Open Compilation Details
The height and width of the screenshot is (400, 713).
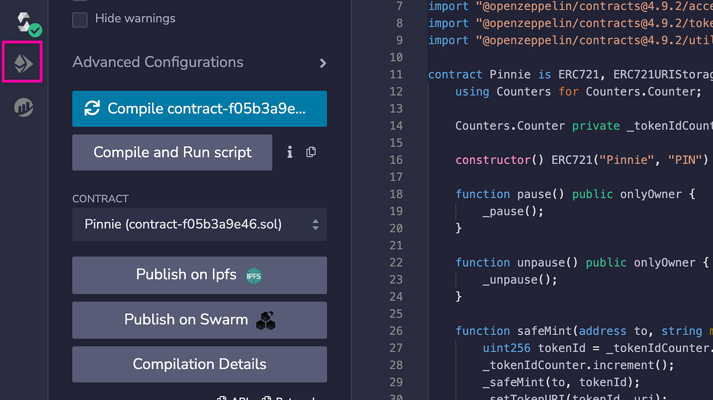(x=200, y=364)
